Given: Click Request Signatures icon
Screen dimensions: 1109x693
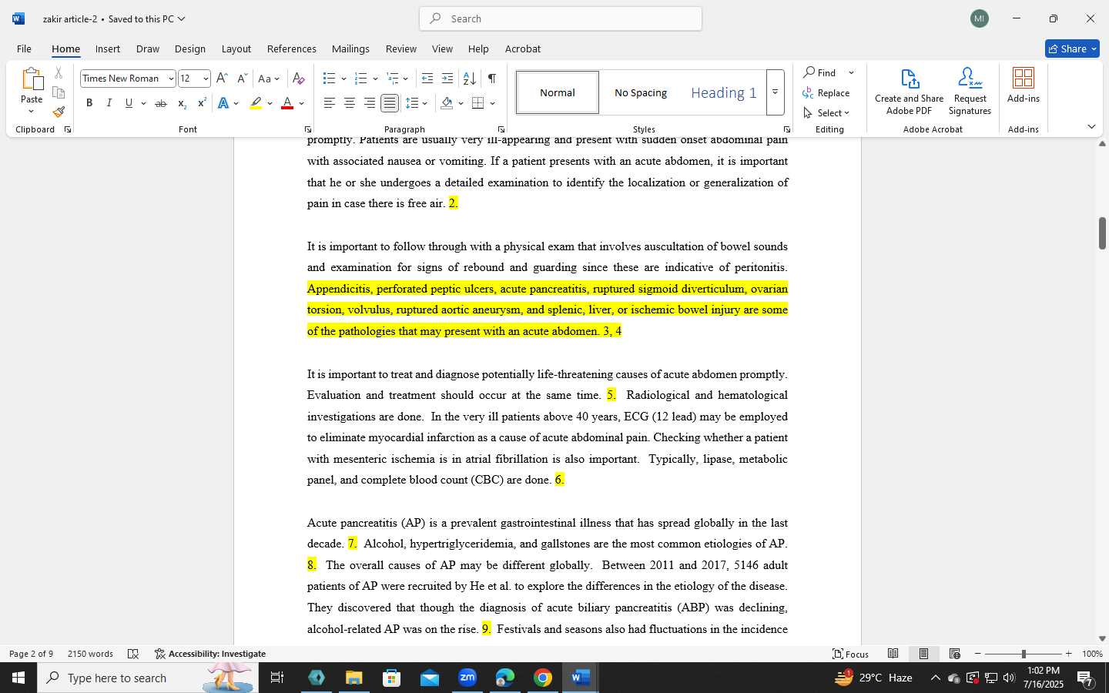Looking at the screenshot, I should pyautogui.click(x=970, y=91).
